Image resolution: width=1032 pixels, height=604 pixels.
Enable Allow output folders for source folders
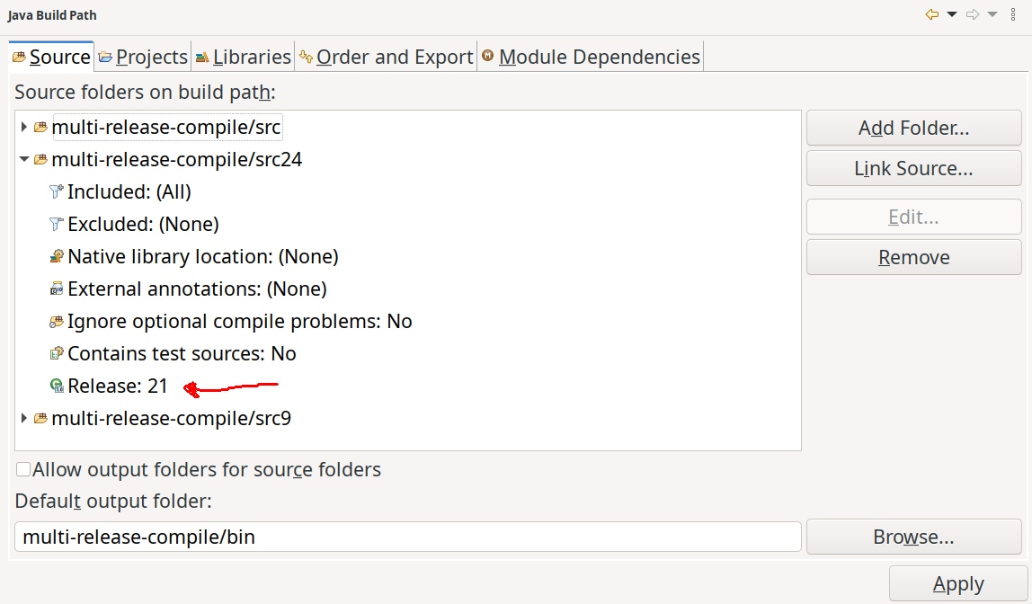click(22, 469)
